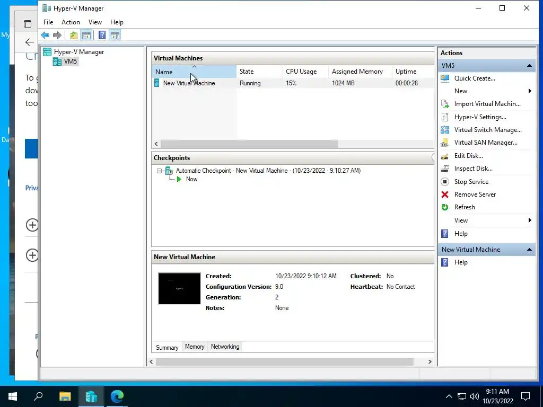Switch to the Networking tab
This screenshot has height=407, width=543.
tap(225, 347)
